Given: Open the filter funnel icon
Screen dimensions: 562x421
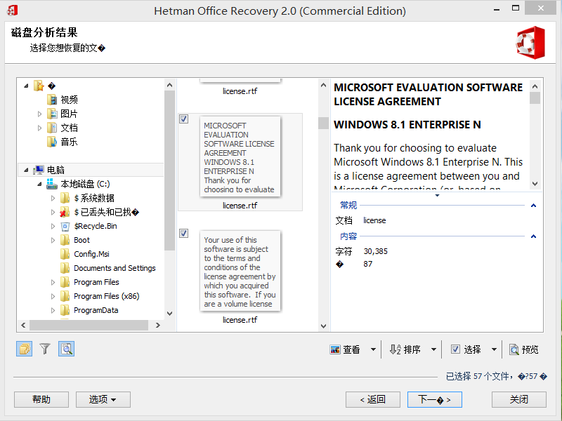Looking at the screenshot, I should [45, 349].
